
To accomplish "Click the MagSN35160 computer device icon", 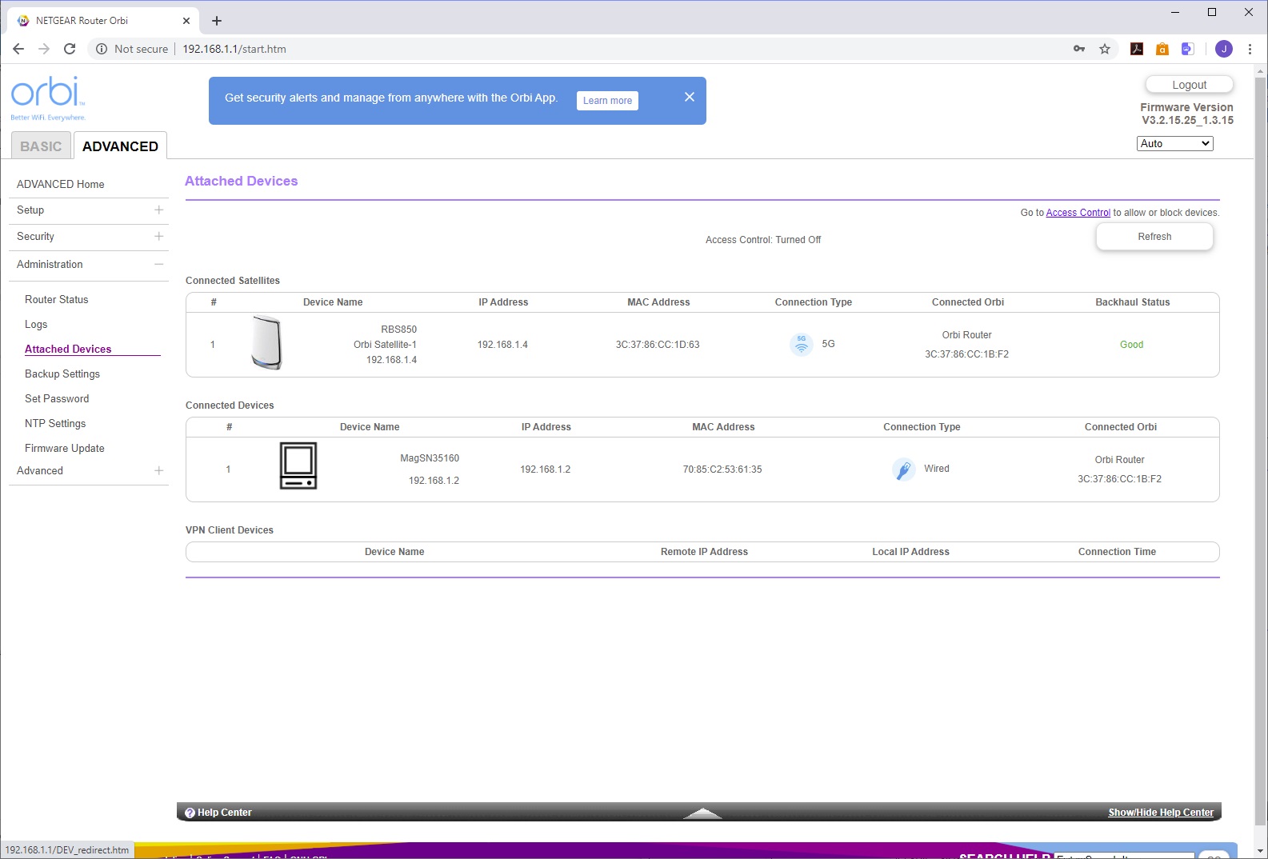I will point(298,465).
